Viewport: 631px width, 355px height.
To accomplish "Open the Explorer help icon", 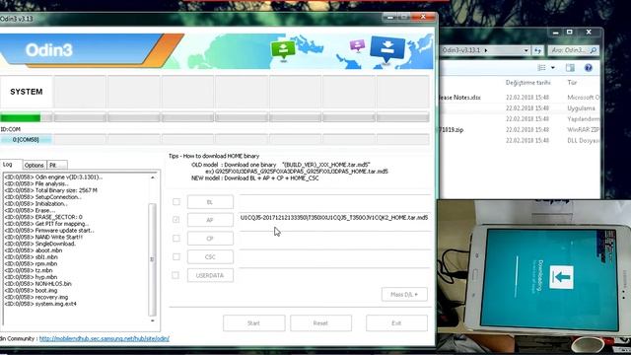I will (x=589, y=68).
